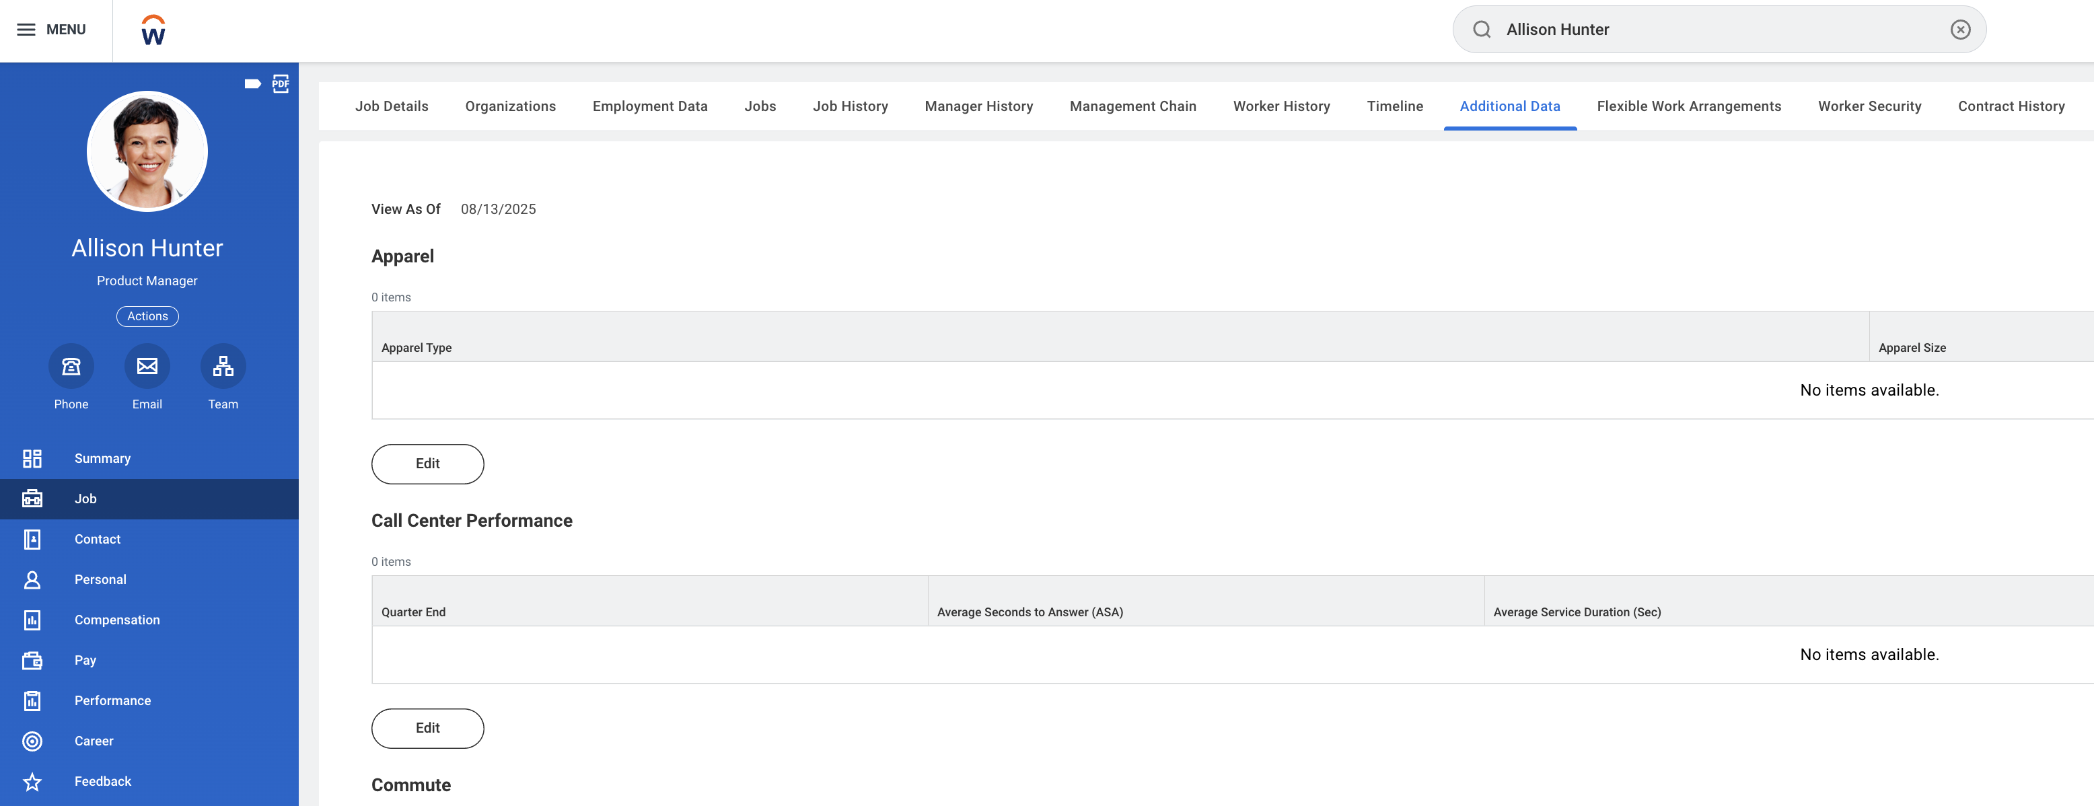The height and width of the screenshot is (806, 2094).
Task: Open the Feedback section
Action: point(102,781)
